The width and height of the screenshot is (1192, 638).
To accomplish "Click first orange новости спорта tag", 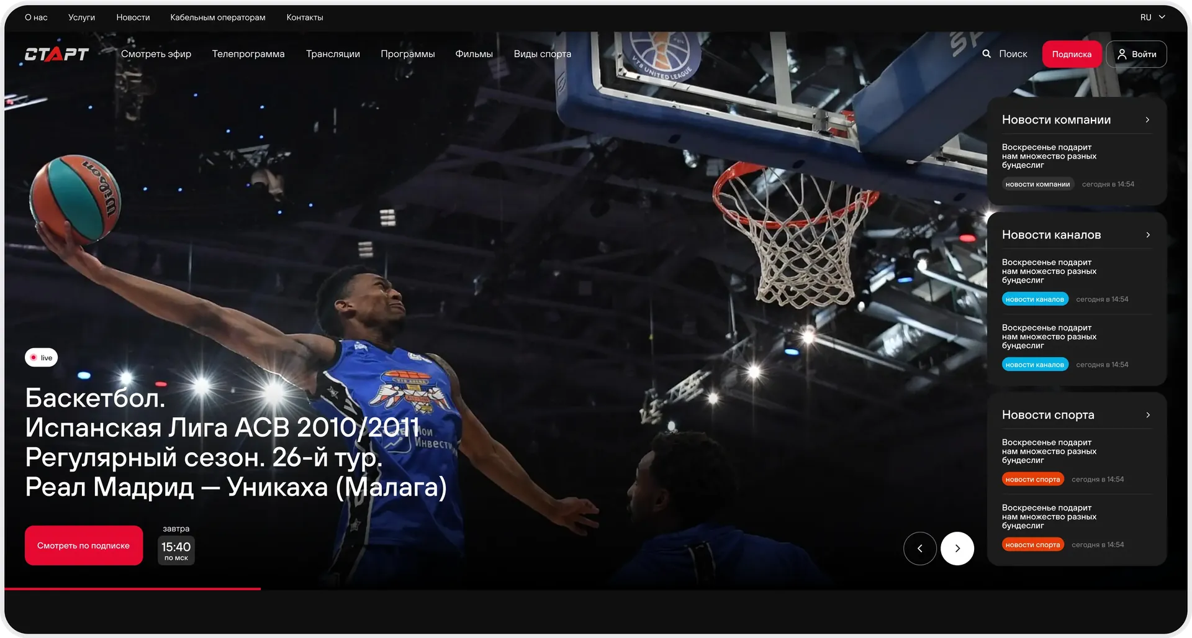I will coord(1032,480).
